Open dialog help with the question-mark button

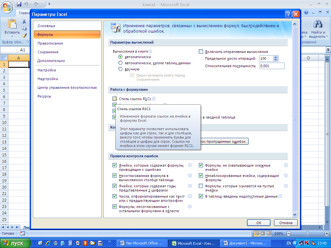pos(288,14)
